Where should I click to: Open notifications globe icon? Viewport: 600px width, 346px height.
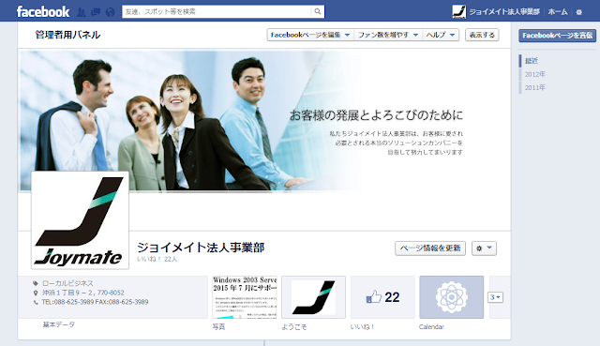[x=111, y=12]
